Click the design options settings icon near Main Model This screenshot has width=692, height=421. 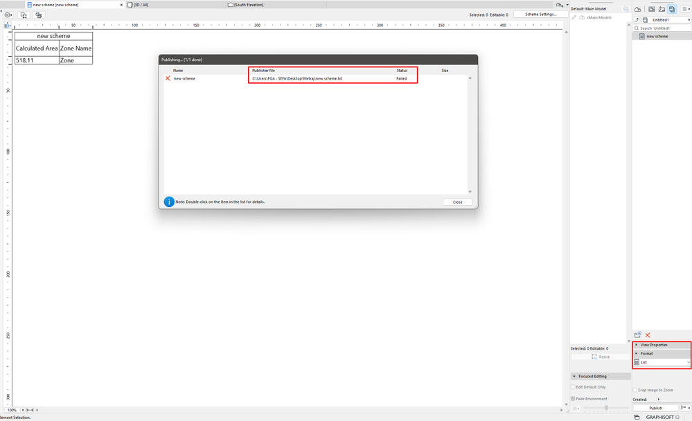626,9
